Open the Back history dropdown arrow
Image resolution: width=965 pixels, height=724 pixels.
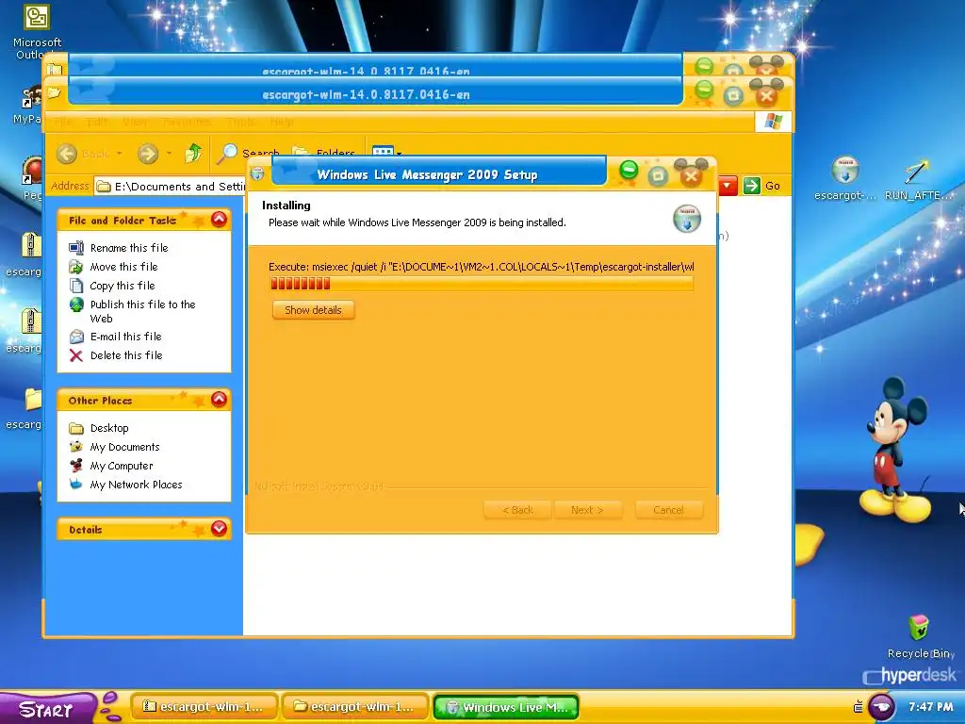[120, 154]
